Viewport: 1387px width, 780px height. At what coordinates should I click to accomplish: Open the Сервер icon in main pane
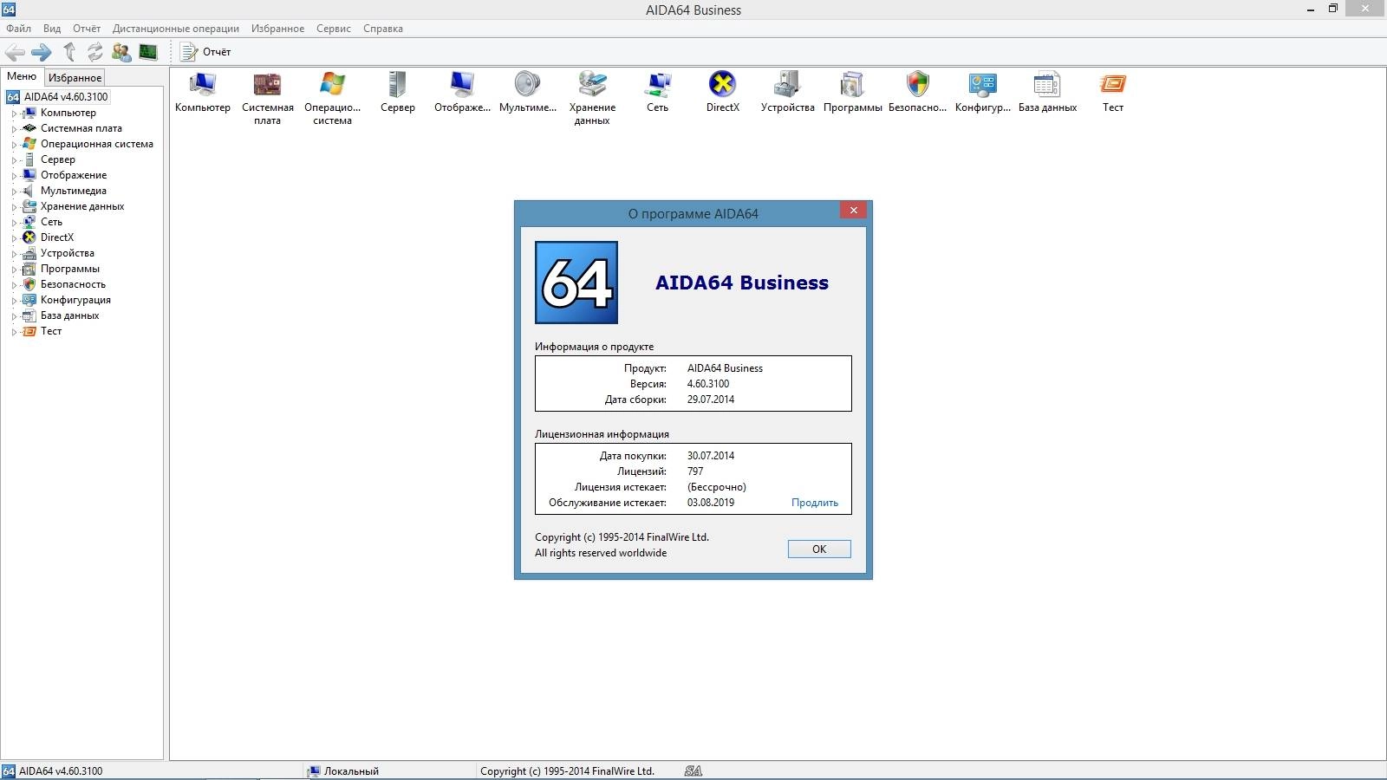pos(397,85)
